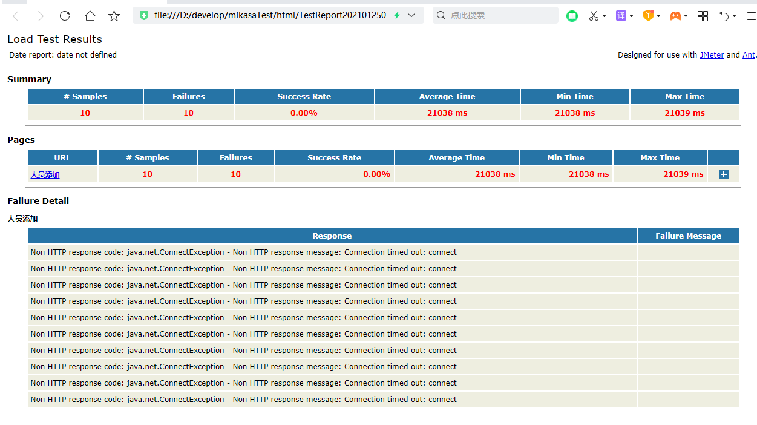Follow the Ant link
Image resolution: width=757 pixels, height=425 pixels.
[749, 54]
